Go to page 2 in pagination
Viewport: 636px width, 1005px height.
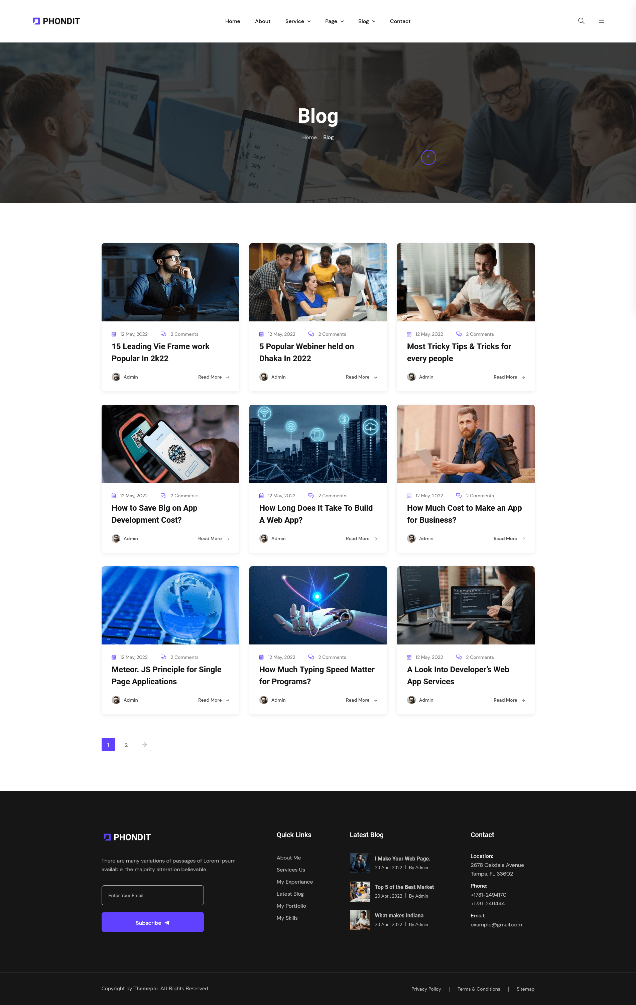(x=126, y=744)
